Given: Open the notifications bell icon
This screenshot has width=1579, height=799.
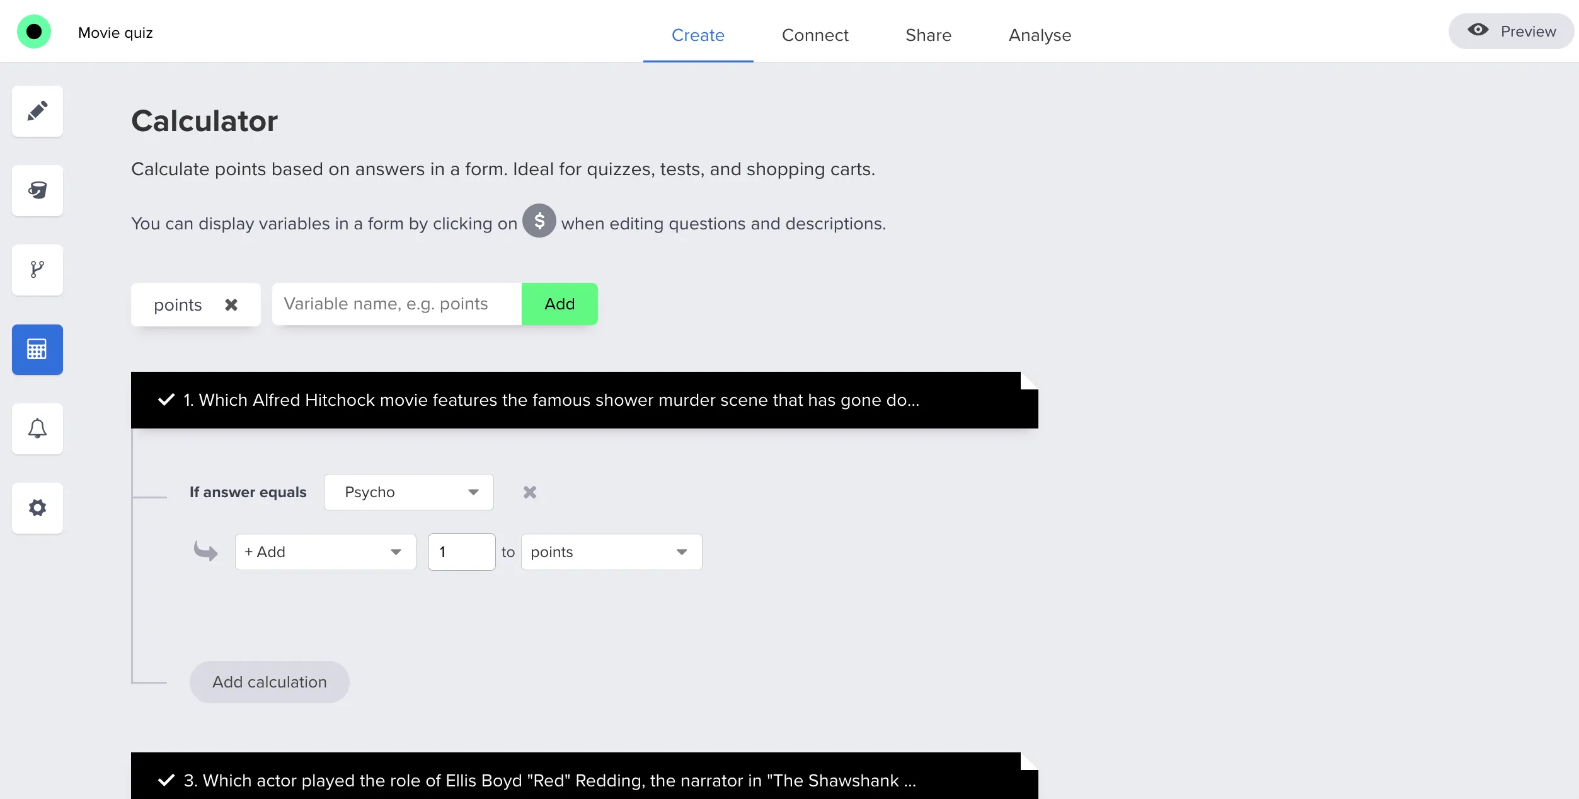Looking at the screenshot, I should (37, 428).
